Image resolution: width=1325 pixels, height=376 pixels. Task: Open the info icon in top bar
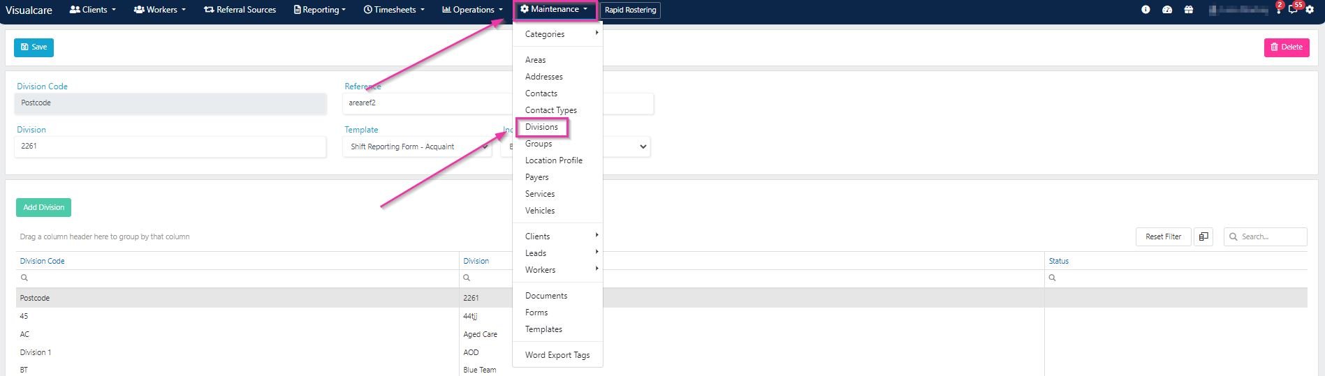[x=1145, y=10]
